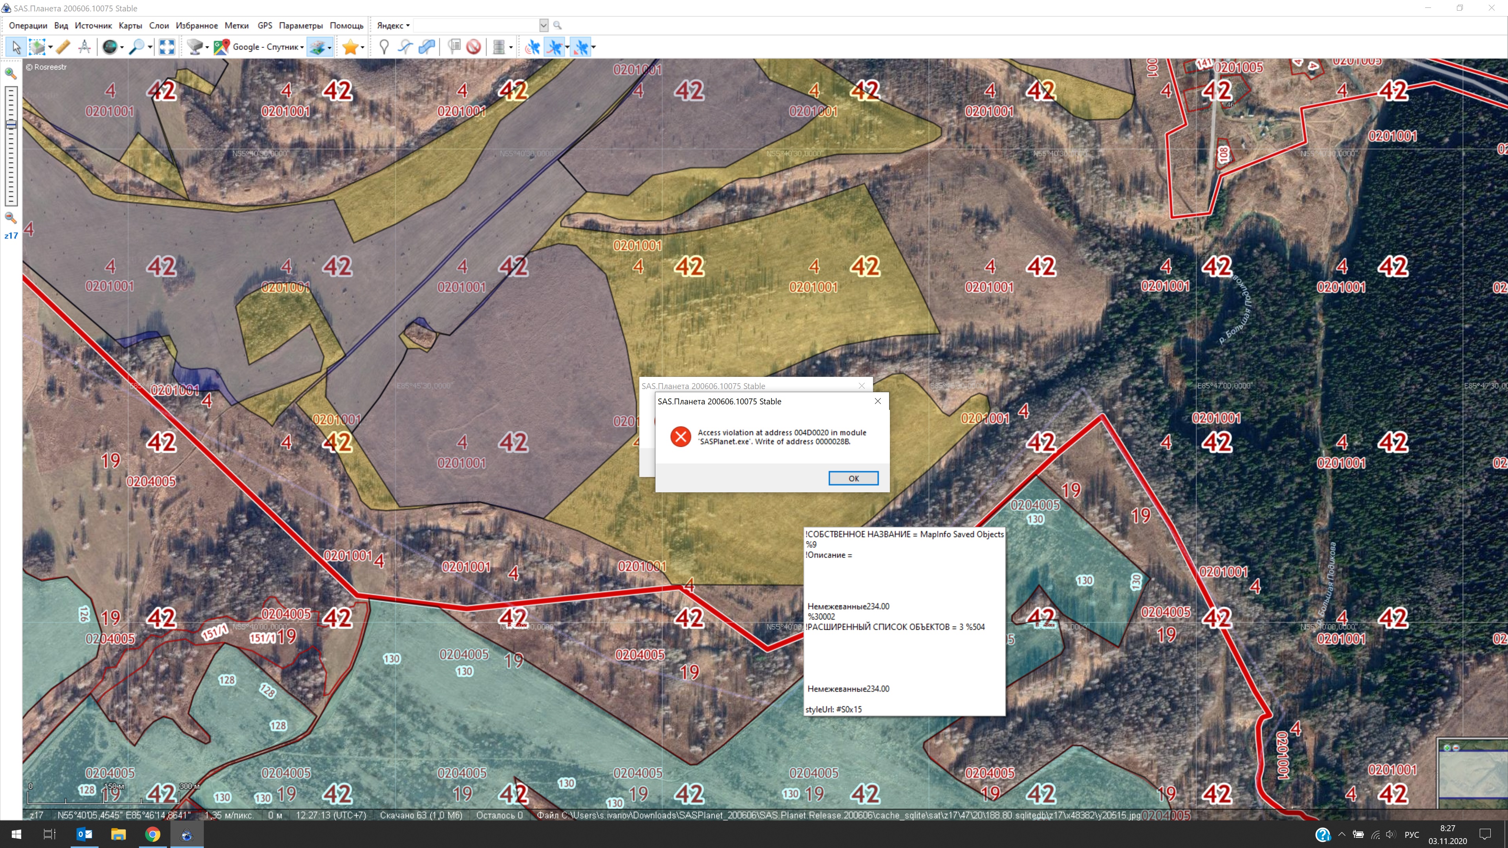1508x848 pixels.
Task: Expand the favorites star dropdown arrow
Action: click(x=362, y=48)
